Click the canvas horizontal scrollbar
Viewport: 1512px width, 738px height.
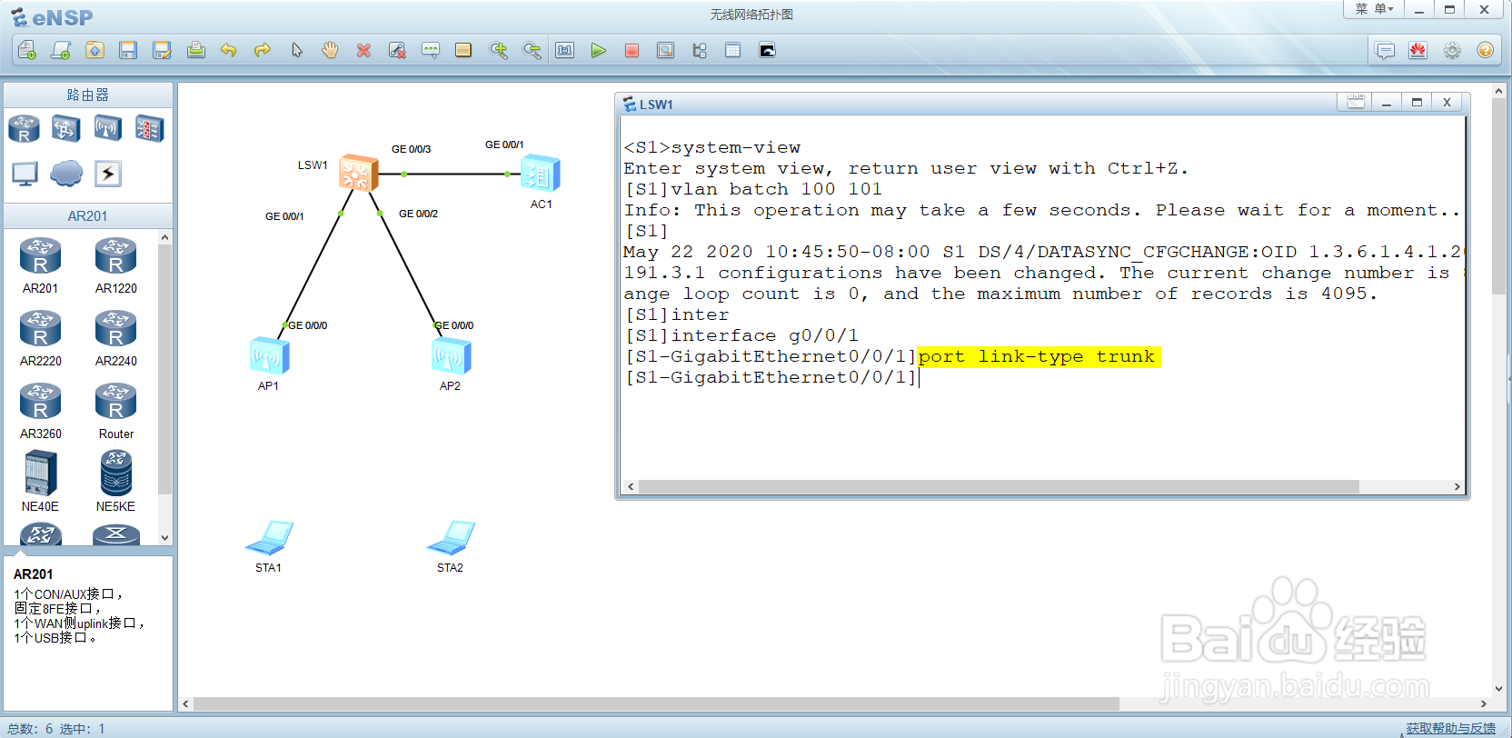[x=656, y=703]
